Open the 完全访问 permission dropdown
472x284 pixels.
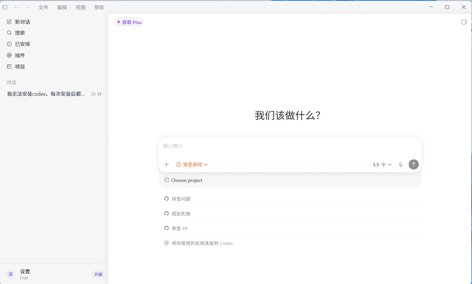[192, 165]
